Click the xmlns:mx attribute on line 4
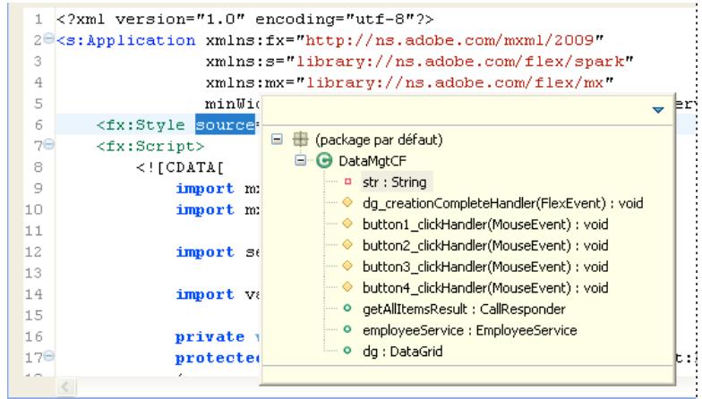 tap(245, 82)
